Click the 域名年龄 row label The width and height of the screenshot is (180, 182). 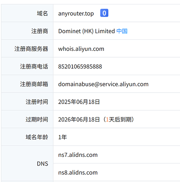(x=37, y=137)
